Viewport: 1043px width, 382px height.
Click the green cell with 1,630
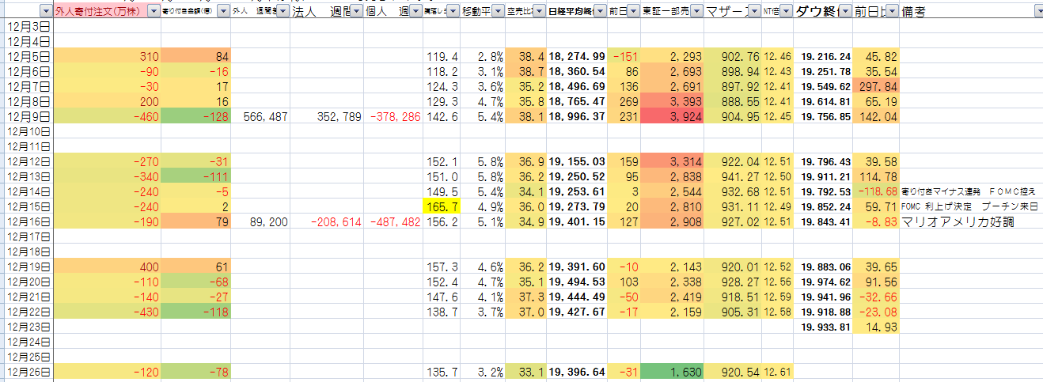(672, 372)
